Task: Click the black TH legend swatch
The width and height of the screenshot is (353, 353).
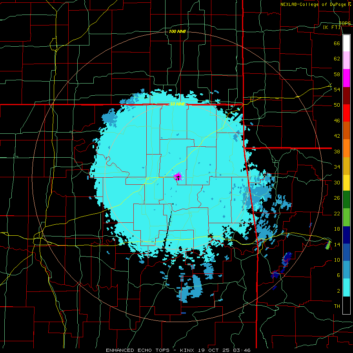Action: click(x=346, y=305)
